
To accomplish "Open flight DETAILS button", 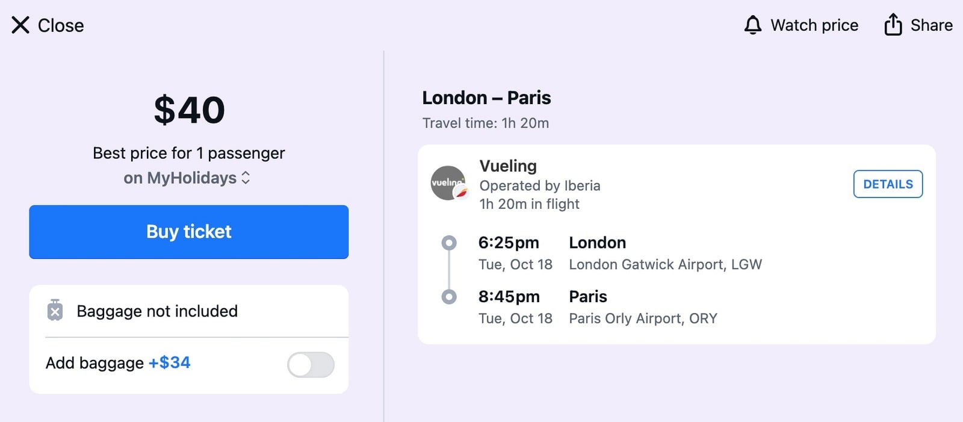I will click(x=888, y=184).
